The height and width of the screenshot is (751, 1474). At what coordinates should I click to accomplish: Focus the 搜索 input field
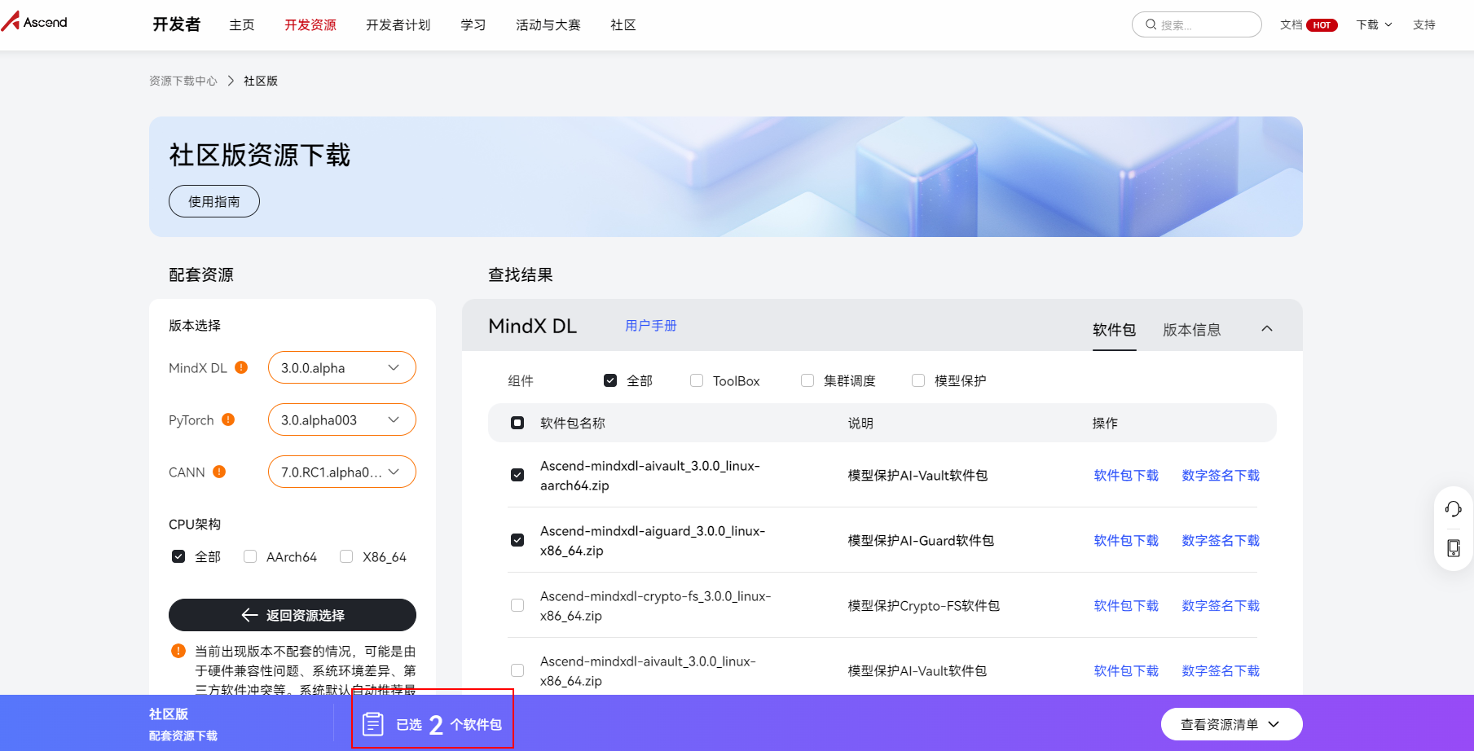(x=1197, y=24)
